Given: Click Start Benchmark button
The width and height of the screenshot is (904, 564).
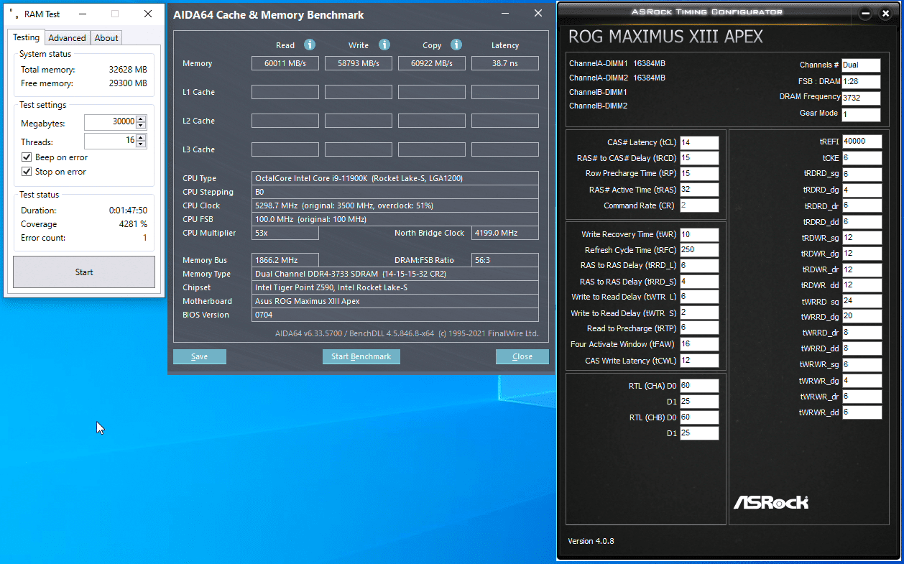Looking at the screenshot, I should click(361, 356).
